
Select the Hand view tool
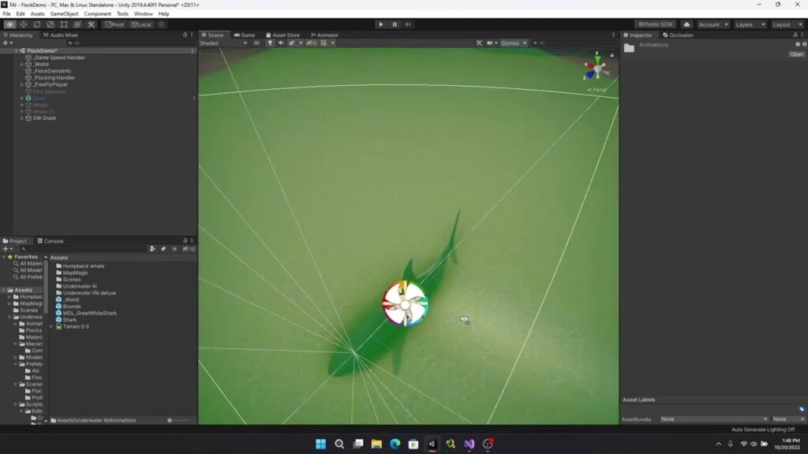tap(9, 24)
